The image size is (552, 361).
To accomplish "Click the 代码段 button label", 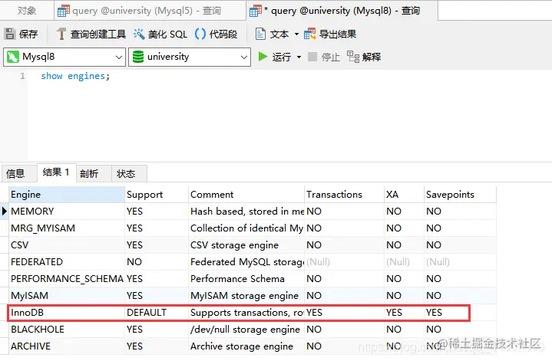I will coord(223,34).
